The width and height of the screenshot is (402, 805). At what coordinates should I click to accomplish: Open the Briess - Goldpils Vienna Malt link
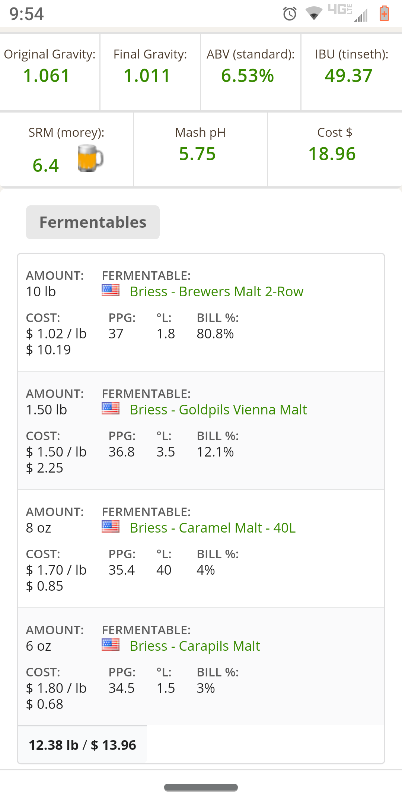tap(218, 410)
